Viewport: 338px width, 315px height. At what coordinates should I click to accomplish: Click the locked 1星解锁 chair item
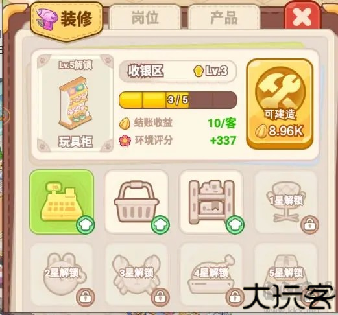(286, 202)
